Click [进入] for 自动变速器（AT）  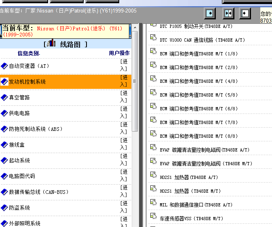coord(124,65)
